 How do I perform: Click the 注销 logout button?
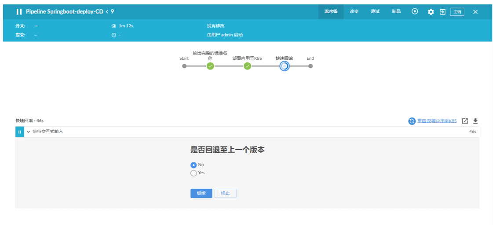click(x=457, y=12)
